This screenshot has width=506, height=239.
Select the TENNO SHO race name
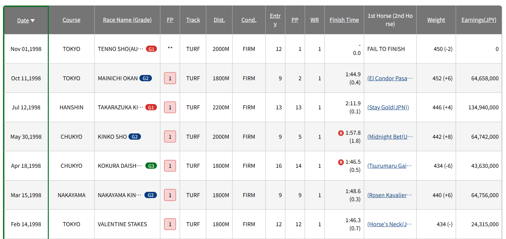[x=120, y=49]
